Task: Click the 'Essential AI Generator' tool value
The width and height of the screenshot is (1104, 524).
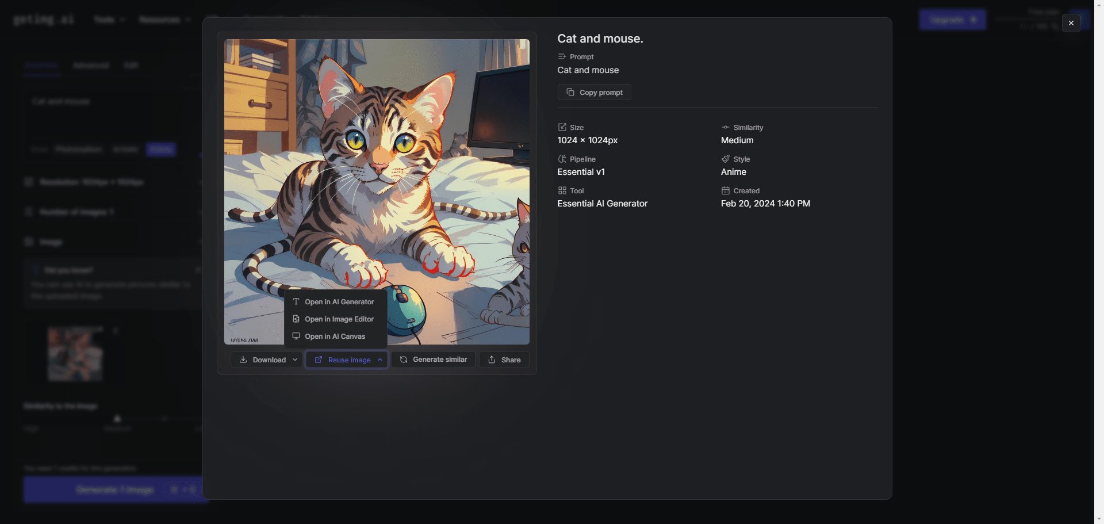Action: [x=602, y=204]
